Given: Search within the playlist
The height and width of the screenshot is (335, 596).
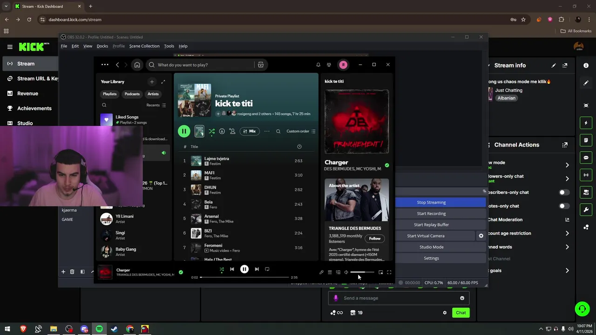Looking at the screenshot, I should click(x=278, y=131).
